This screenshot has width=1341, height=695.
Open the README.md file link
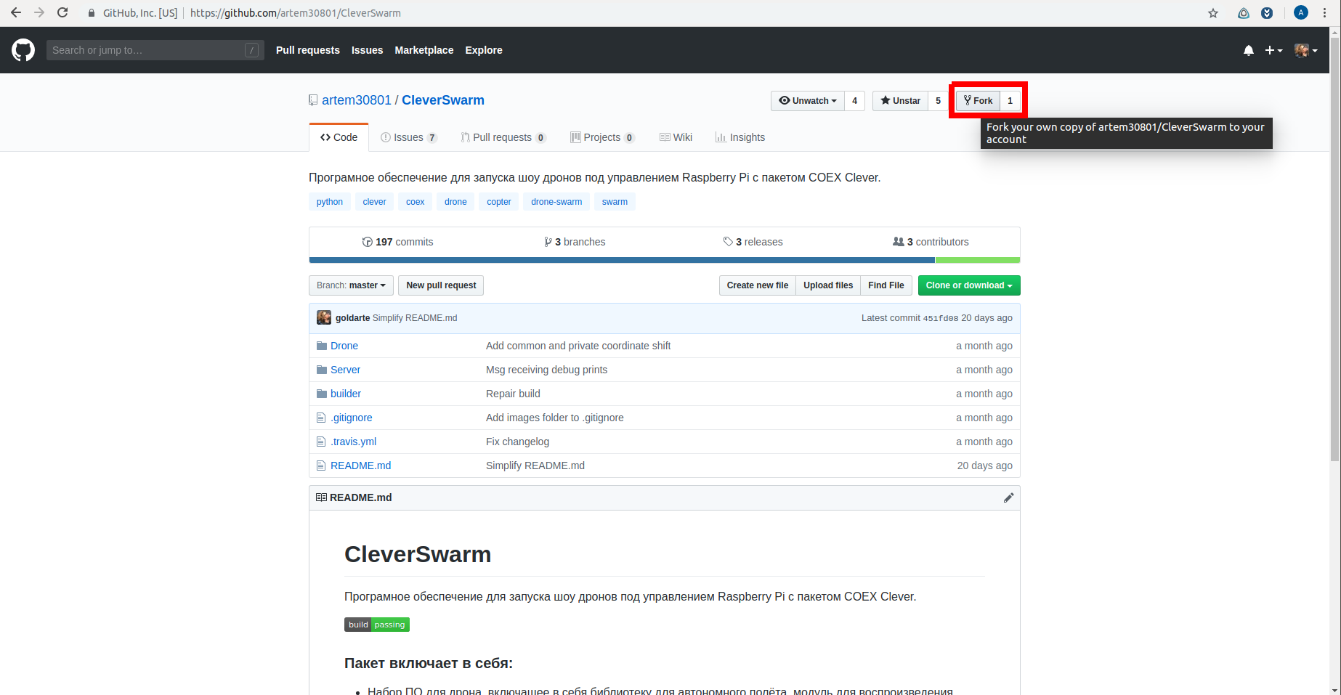(360, 466)
